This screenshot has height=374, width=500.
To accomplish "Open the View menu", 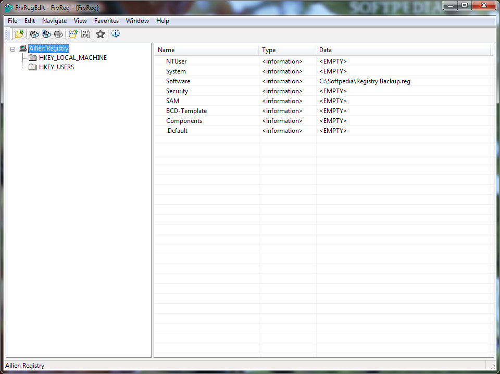I will tap(80, 21).
